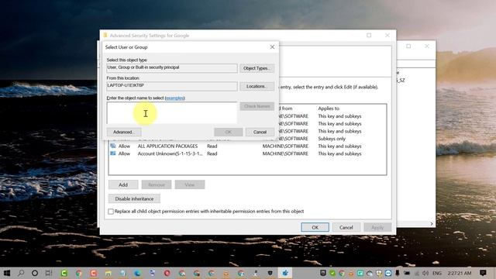Click the ALL APPLICATION PACKAGES principal icon
The width and height of the screenshot is (496, 279).
click(113, 146)
